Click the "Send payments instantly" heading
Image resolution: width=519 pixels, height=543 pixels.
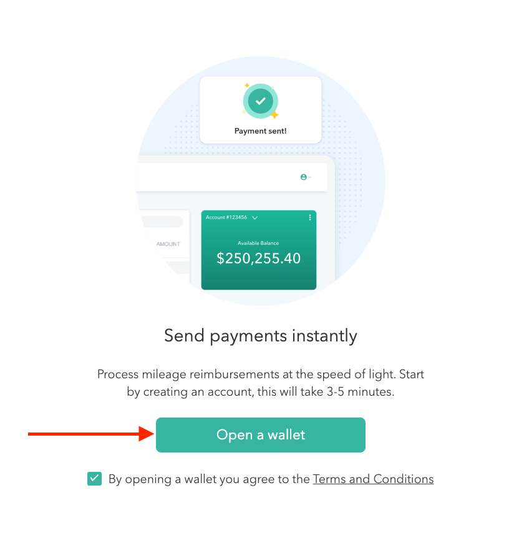[260, 336]
